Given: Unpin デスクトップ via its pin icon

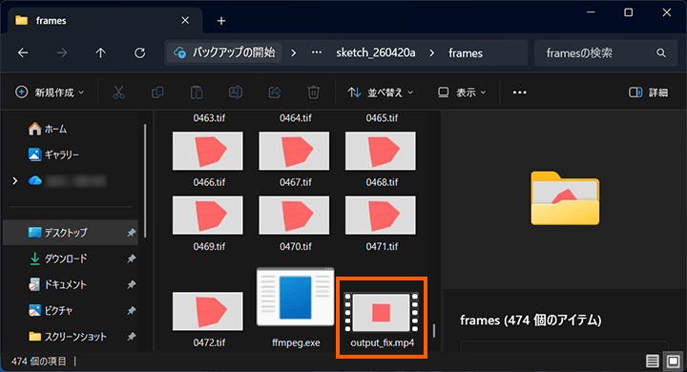Looking at the screenshot, I should coord(131,233).
